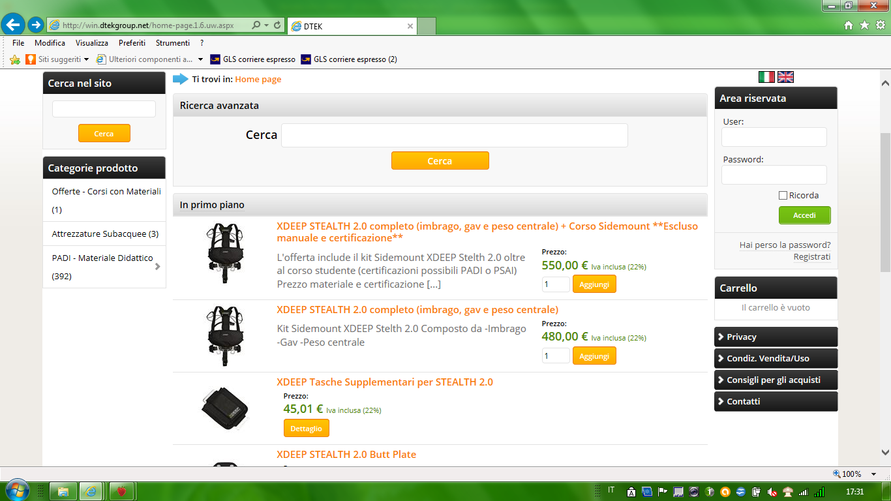Focus the Password input field
891x501 pixels.
click(x=774, y=175)
